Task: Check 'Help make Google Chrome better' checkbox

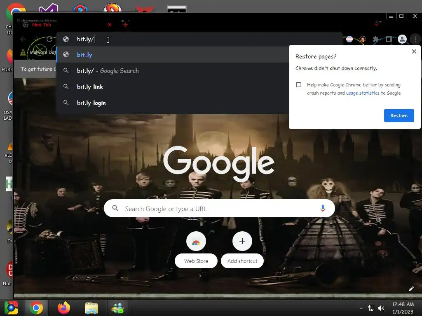Action: [299, 85]
